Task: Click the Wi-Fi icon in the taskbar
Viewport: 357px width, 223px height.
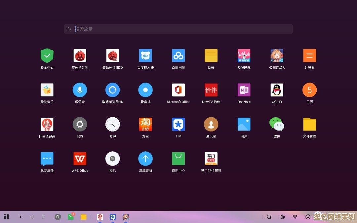Action: tap(295, 217)
